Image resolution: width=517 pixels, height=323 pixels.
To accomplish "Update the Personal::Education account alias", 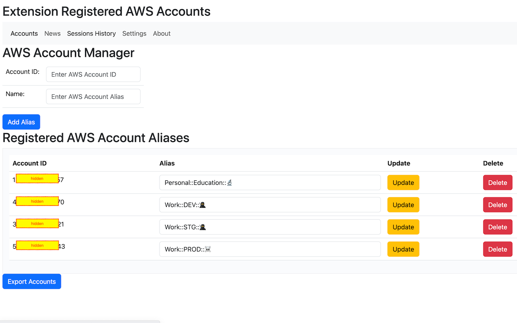I will (403, 182).
